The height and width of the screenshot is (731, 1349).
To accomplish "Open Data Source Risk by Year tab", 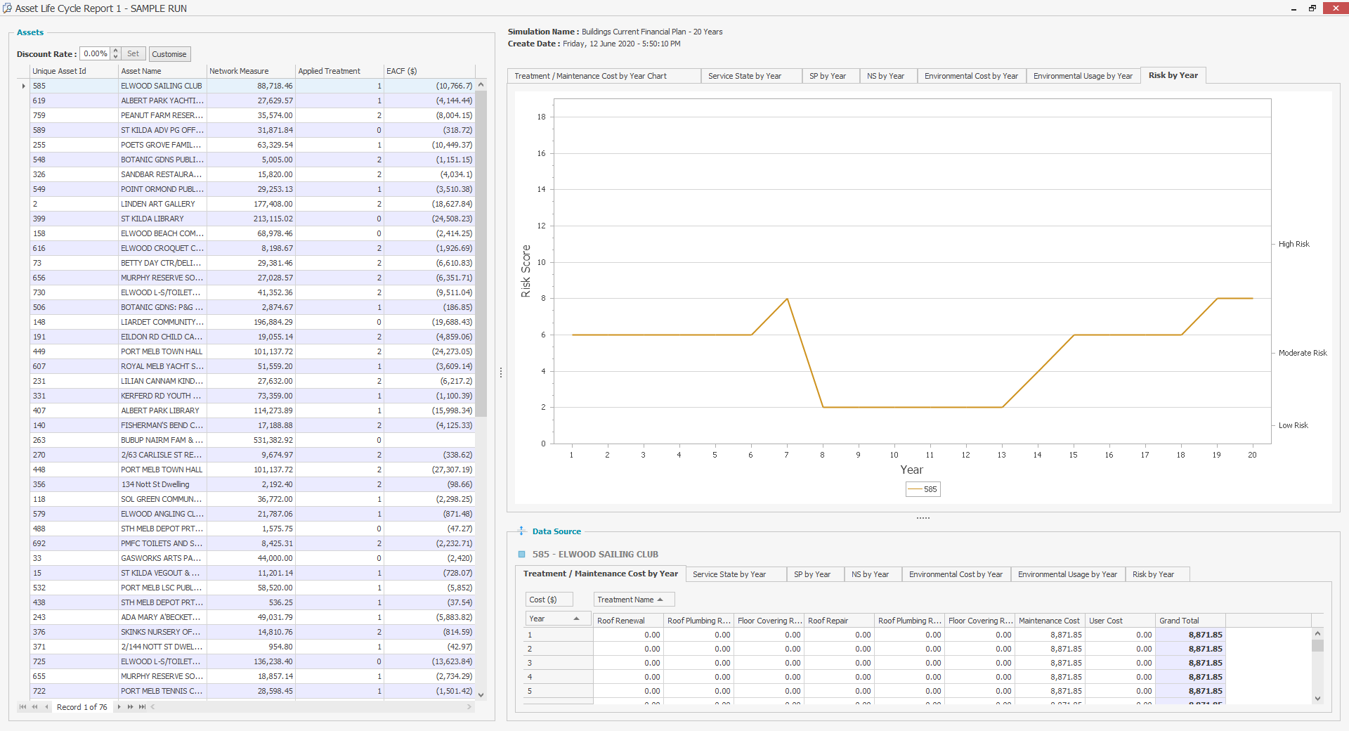I will [1157, 574].
